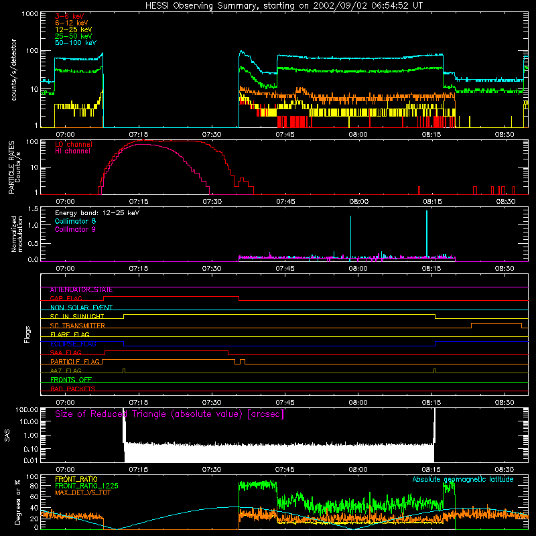Select the cyan 50-100 keV legend entry
536x536 pixels.
pos(76,43)
